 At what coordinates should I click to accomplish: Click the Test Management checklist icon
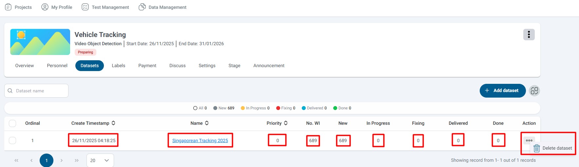point(85,7)
